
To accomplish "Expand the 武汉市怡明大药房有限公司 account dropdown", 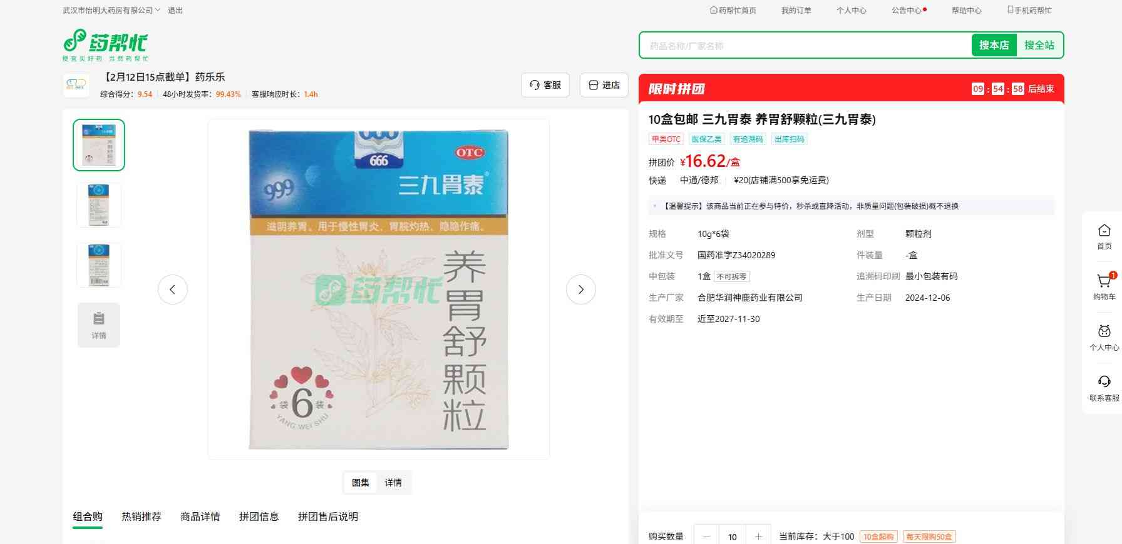I will click(x=111, y=11).
